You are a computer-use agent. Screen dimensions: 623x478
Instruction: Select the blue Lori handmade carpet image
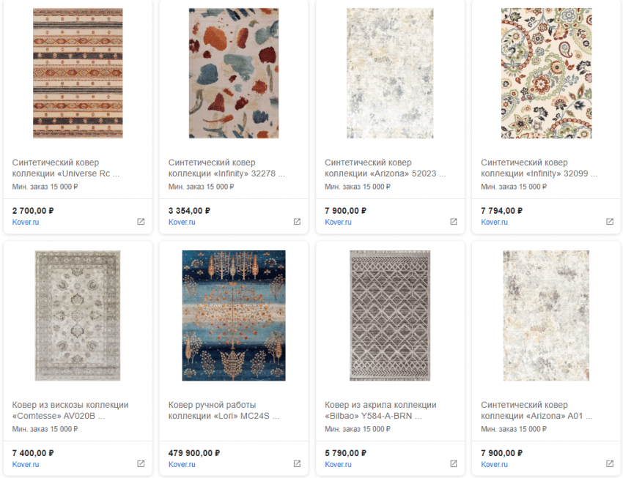pyautogui.click(x=234, y=315)
